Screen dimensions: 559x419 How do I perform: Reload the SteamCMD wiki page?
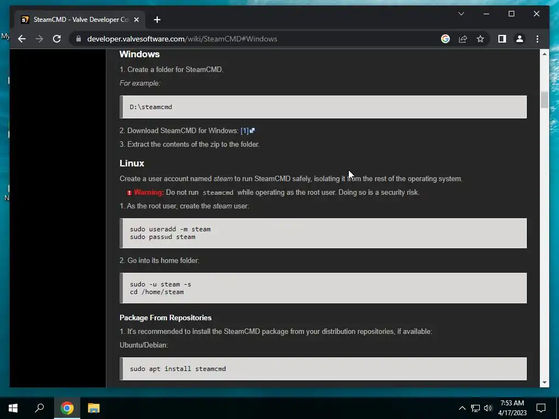pyautogui.click(x=57, y=39)
